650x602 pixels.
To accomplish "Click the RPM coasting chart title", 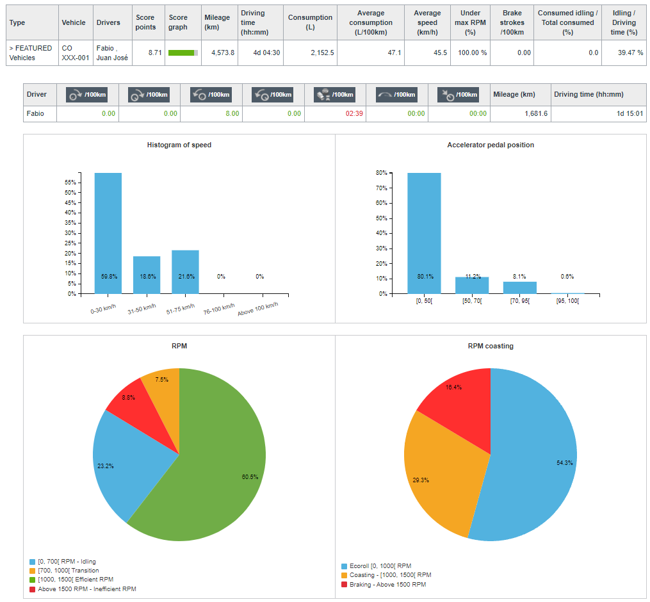I will coord(491,346).
